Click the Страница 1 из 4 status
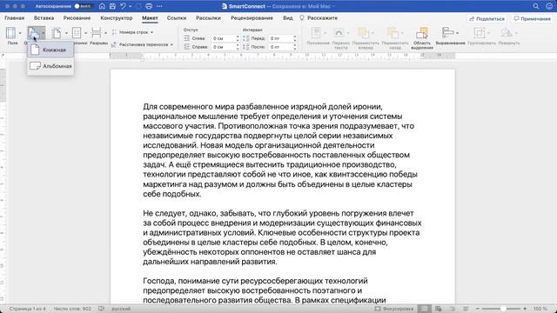This screenshot has width=557, height=313. (27, 309)
